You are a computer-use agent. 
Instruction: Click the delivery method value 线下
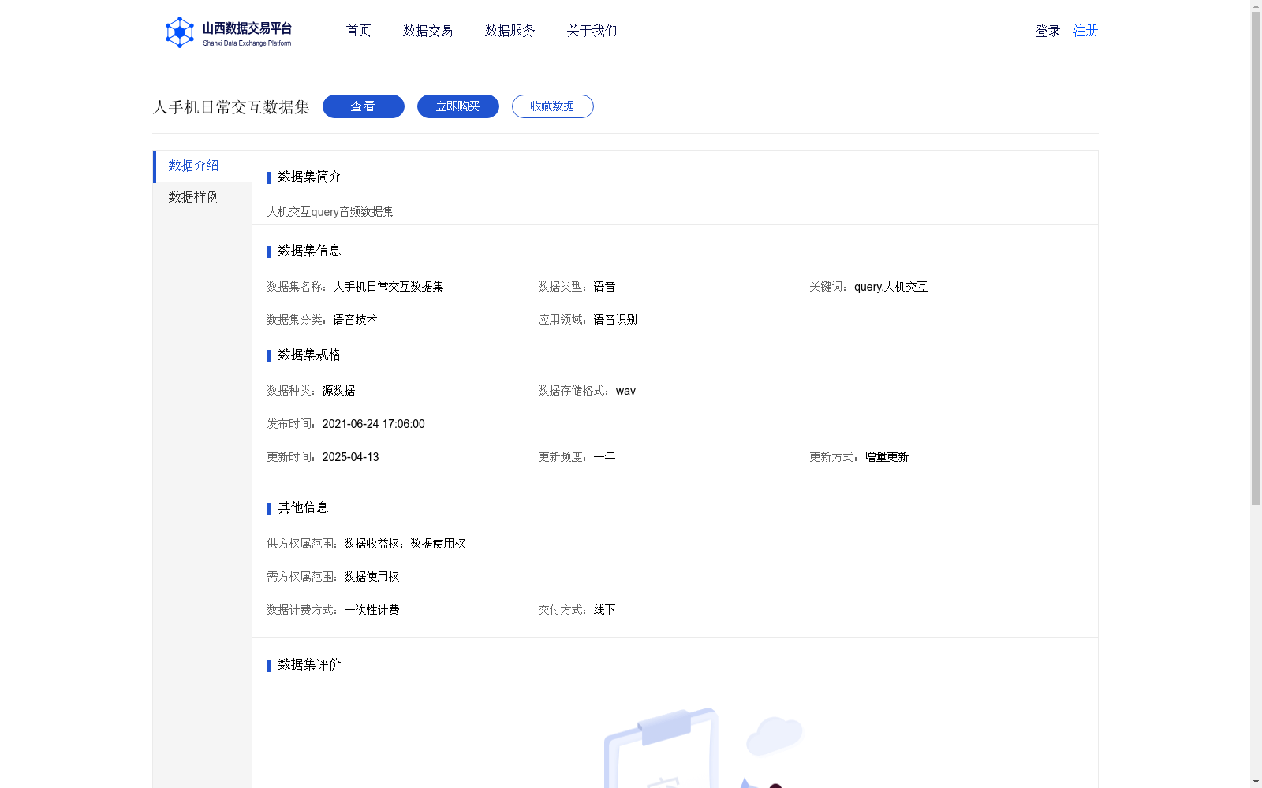604,610
